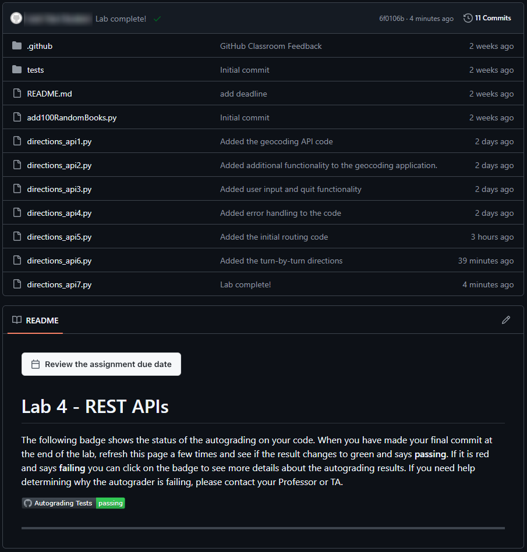Image resolution: width=527 pixels, height=552 pixels.
Task: Click the calendar icon in due date button
Action: coord(36,364)
